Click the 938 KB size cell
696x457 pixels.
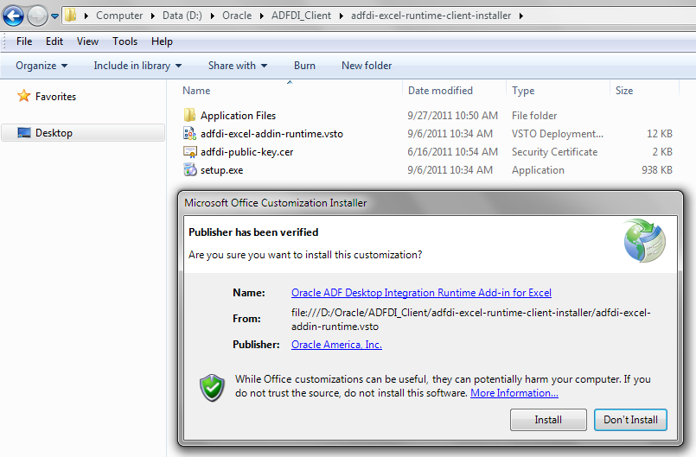(x=657, y=170)
